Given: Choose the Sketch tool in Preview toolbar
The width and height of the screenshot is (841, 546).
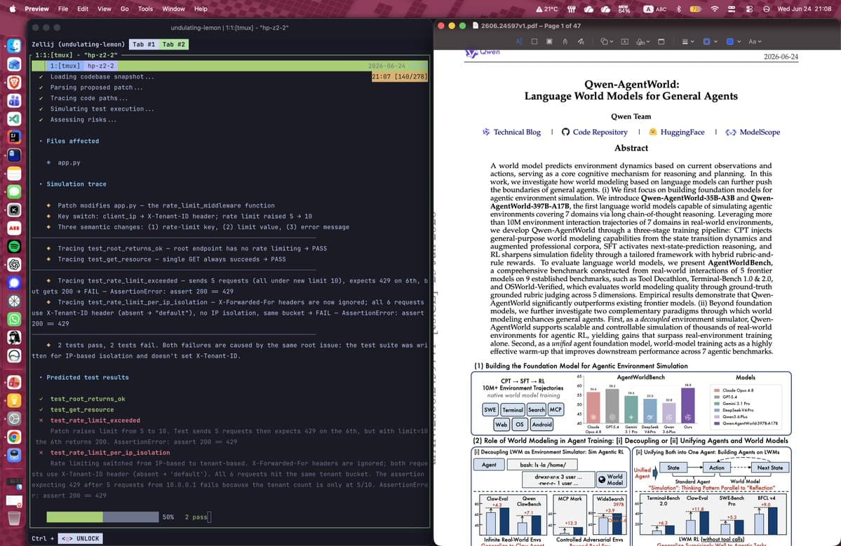Looking at the screenshot, I should pyautogui.click(x=565, y=41).
